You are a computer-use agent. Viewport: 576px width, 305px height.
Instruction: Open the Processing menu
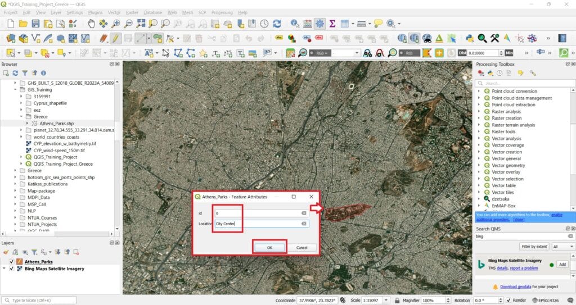pyautogui.click(x=222, y=12)
